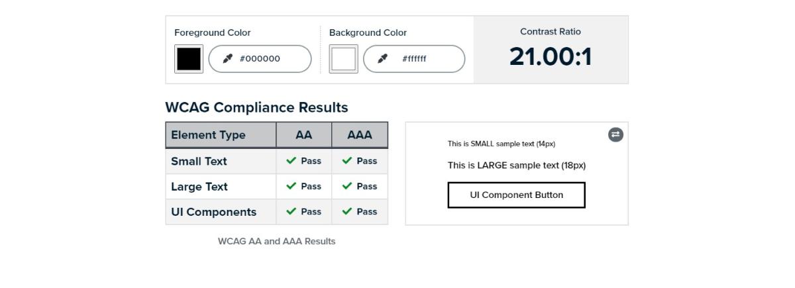Open the white background color swatch

[x=343, y=59]
